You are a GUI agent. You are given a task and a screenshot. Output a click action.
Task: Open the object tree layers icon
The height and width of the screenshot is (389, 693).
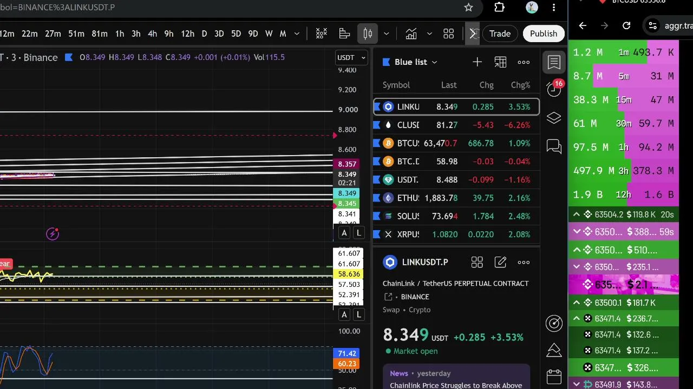point(554,118)
